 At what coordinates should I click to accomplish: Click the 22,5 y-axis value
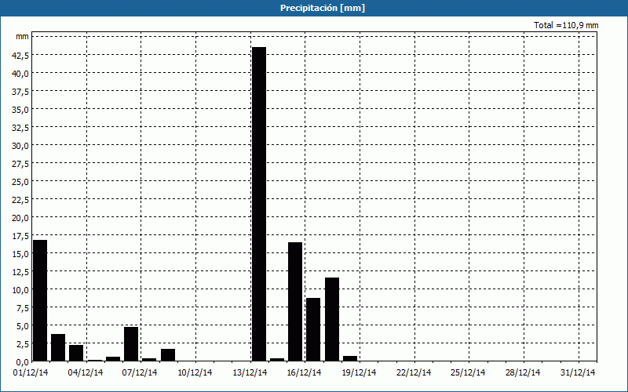tap(20, 200)
